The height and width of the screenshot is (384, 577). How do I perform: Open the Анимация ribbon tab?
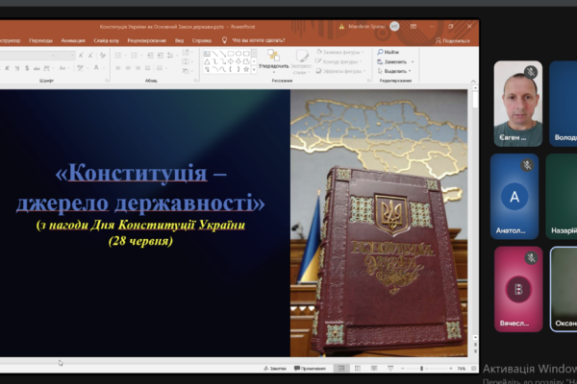pos(73,40)
